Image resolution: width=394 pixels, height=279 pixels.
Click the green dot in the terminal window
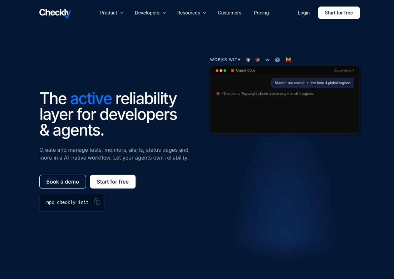coord(225,71)
